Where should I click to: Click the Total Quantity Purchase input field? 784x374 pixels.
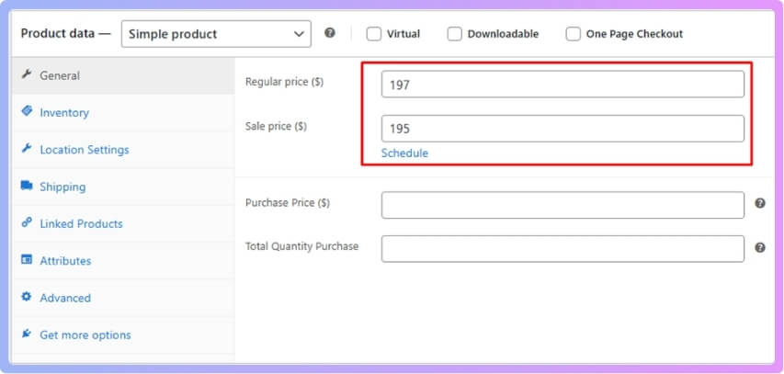pos(562,248)
